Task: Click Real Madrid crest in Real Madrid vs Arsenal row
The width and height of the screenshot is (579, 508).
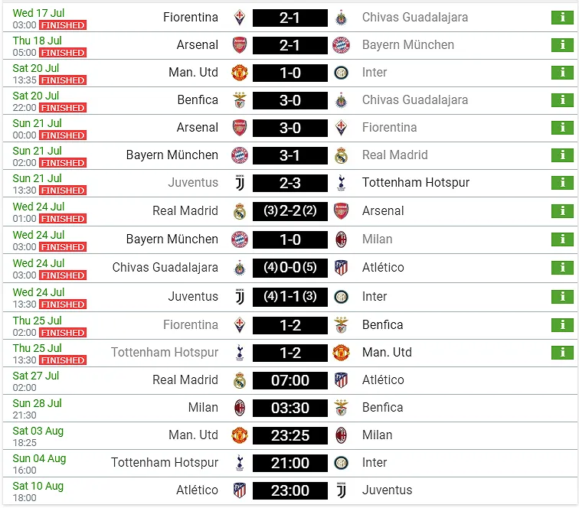Action: (240, 211)
